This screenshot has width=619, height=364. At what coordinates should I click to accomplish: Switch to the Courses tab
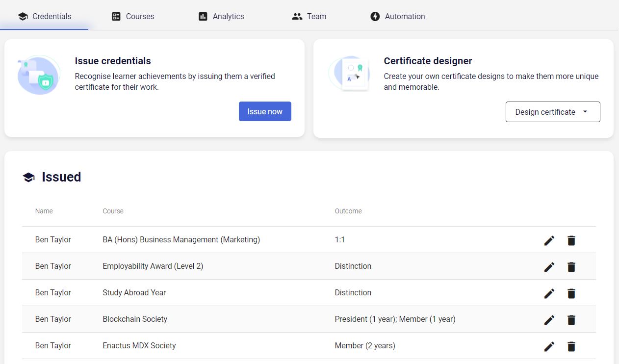133,17
